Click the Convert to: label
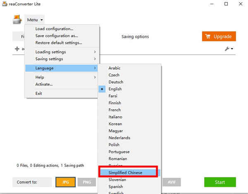Screen dimensions: 248x194 click(x=27, y=182)
